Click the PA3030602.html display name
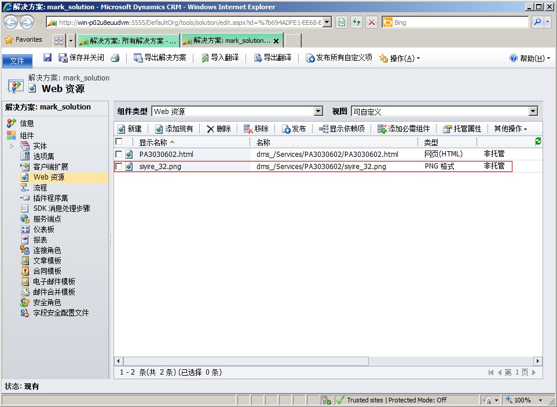The height and width of the screenshot is (407, 557). point(166,154)
